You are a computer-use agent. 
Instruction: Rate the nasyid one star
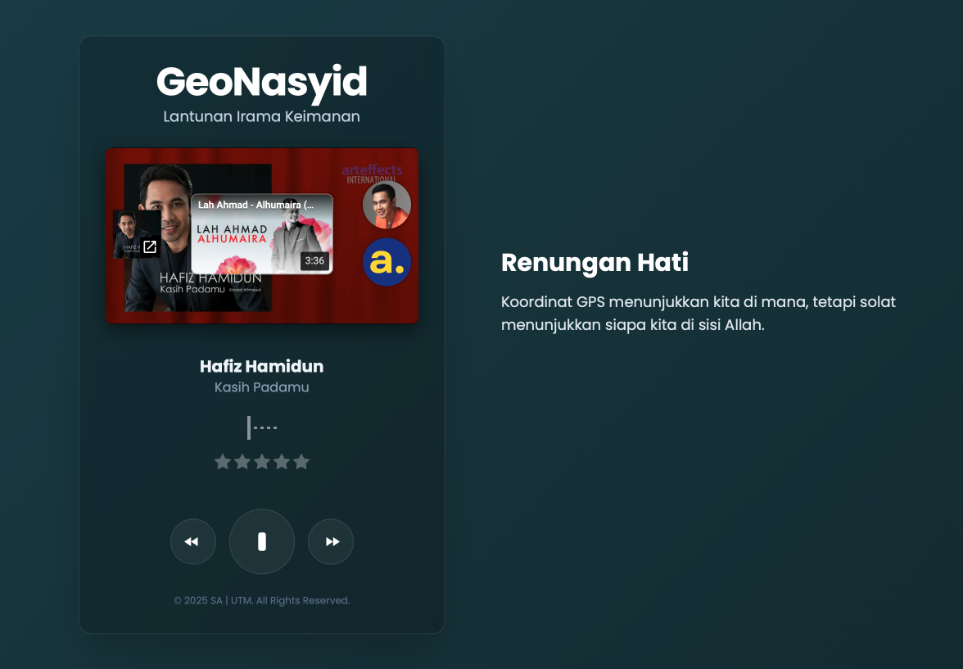(223, 461)
